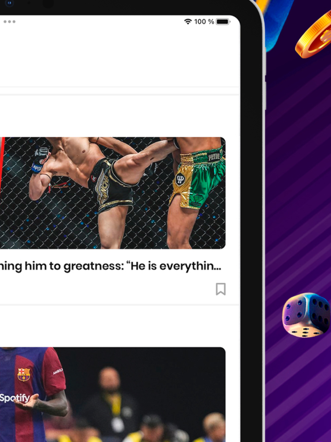Open the "He is everythin..." headline

[110, 266]
